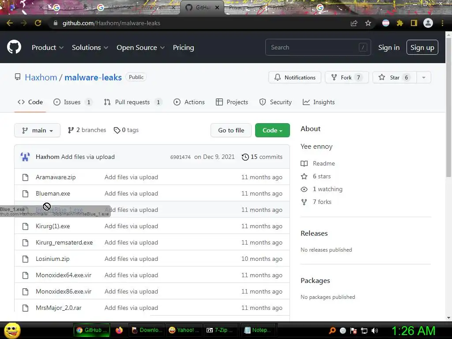Open the Security tab
The height and width of the screenshot is (339, 452).
(x=275, y=102)
